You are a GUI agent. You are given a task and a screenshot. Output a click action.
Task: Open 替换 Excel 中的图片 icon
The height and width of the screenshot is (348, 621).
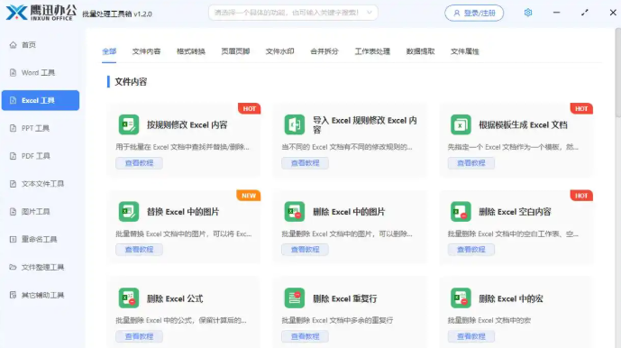point(129,211)
